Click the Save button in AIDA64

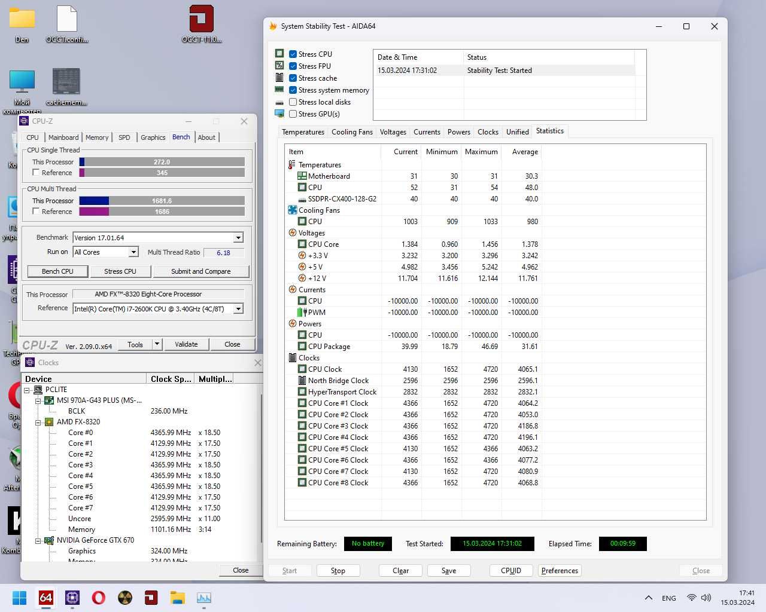pyautogui.click(x=449, y=571)
